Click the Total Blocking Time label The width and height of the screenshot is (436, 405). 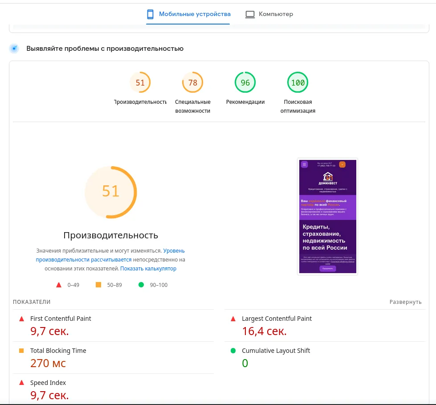[58, 351]
